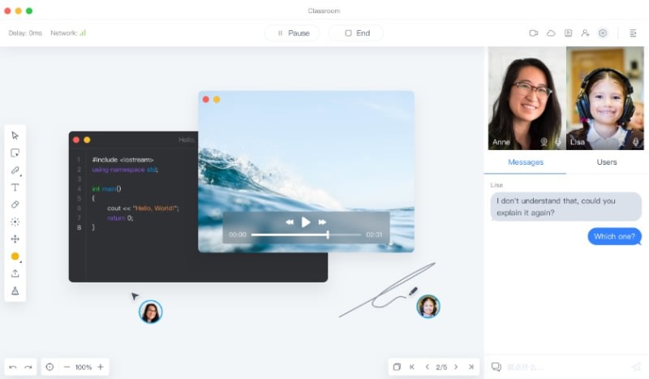The height and width of the screenshot is (379, 649).
Task: Open the hamburger menu at top right
Action: click(633, 33)
